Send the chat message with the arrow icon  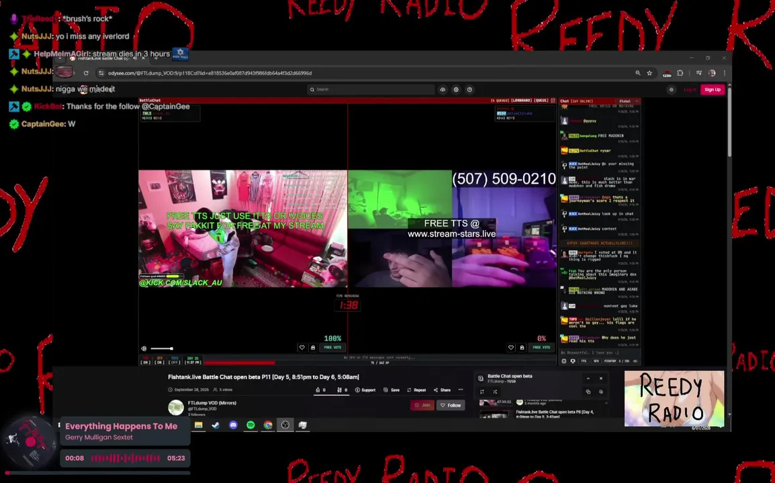tap(635, 361)
